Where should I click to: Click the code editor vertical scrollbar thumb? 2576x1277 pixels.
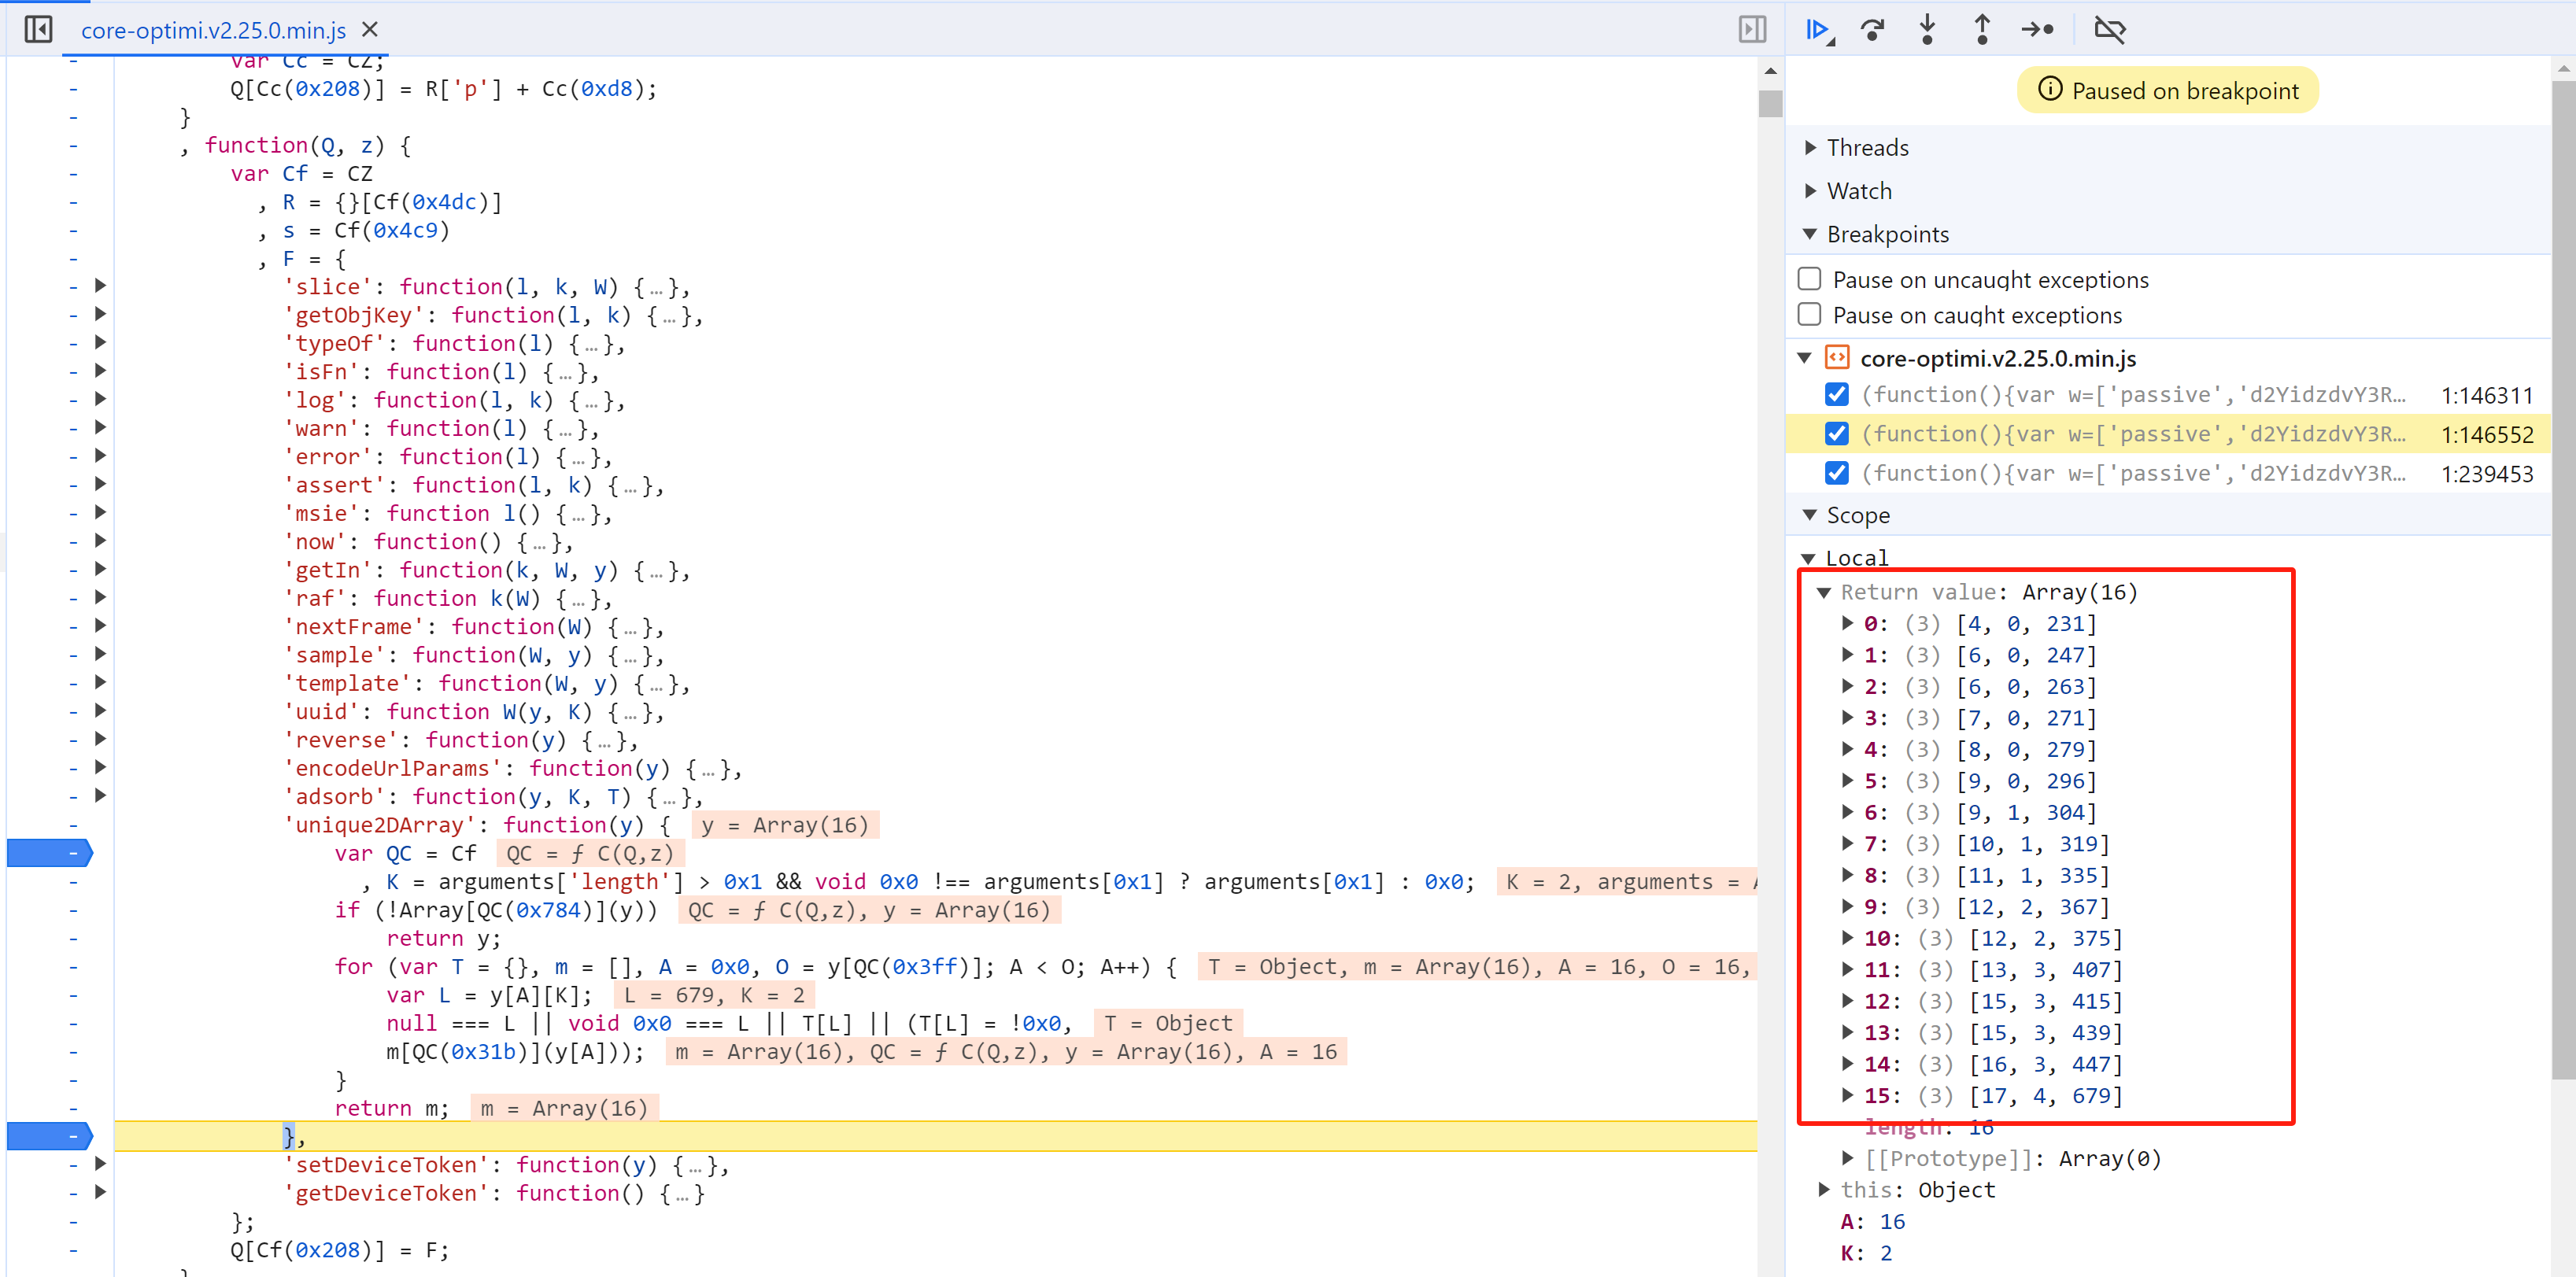[1770, 103]
